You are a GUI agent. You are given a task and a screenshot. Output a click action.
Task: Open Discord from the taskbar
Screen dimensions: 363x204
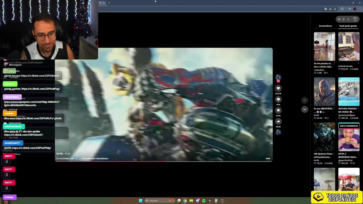tap(198, 201)
